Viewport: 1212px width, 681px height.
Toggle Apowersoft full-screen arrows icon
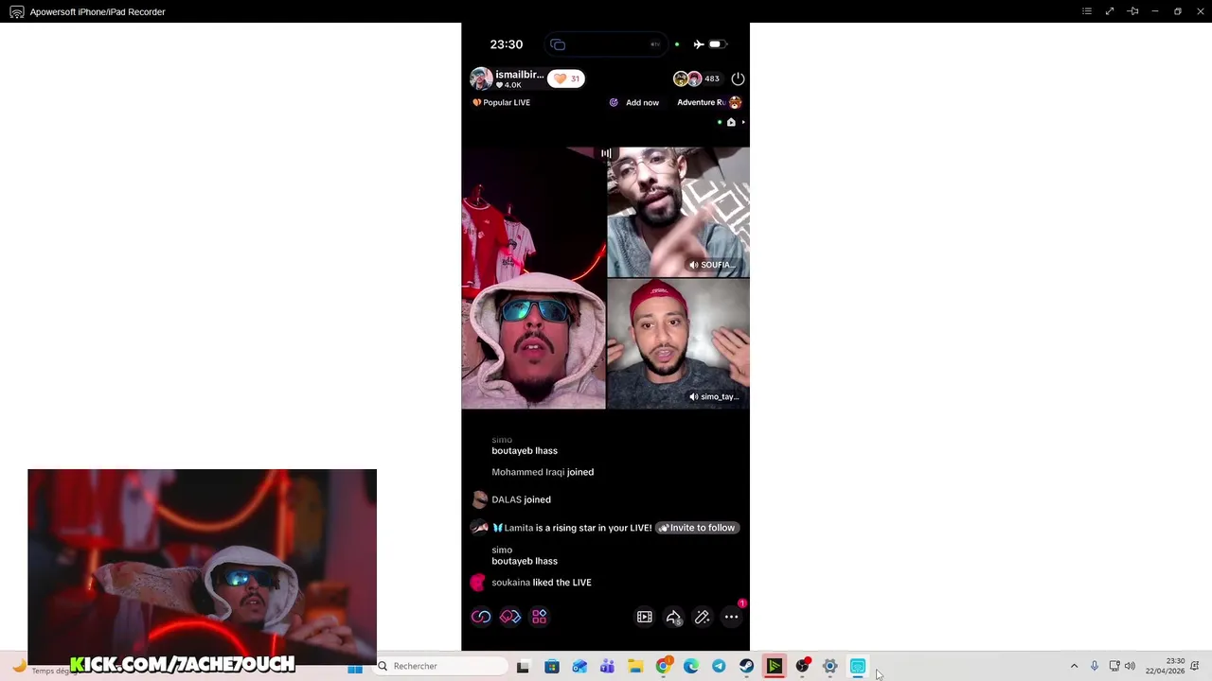point(1110,11)
